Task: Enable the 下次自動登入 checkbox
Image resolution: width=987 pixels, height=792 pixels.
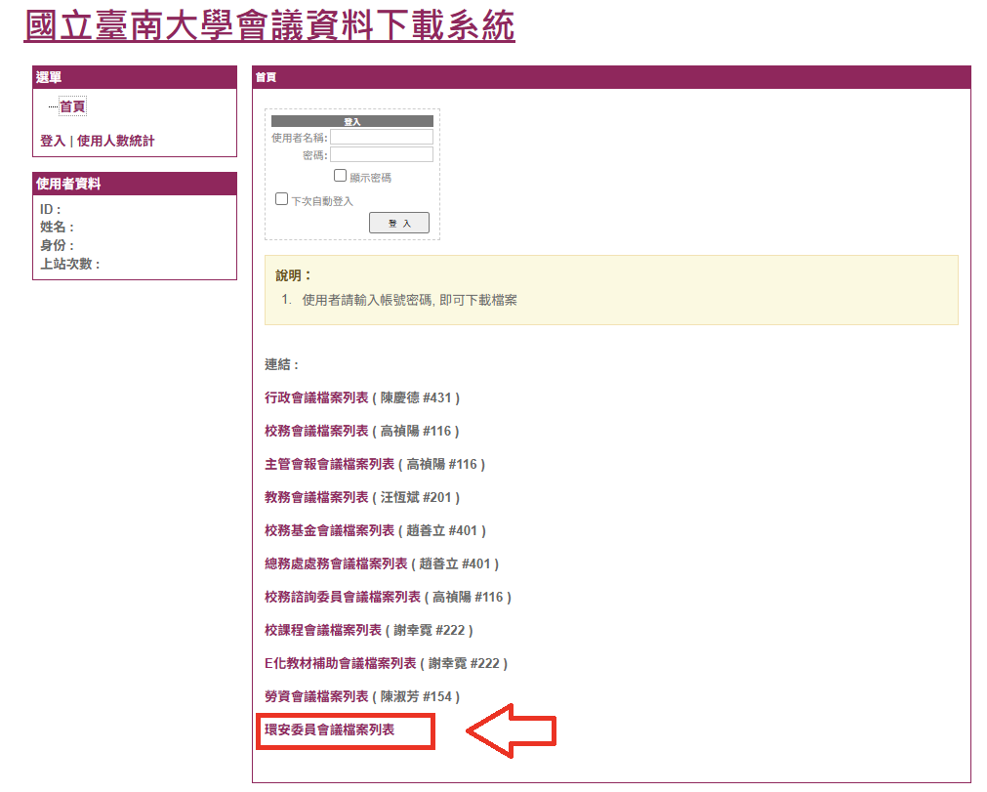Action: point(281,199)
